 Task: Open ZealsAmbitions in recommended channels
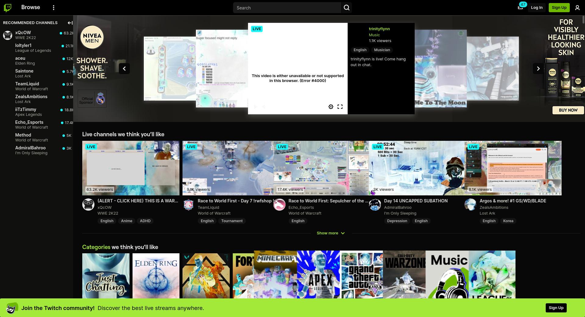(x=37, y=99)
